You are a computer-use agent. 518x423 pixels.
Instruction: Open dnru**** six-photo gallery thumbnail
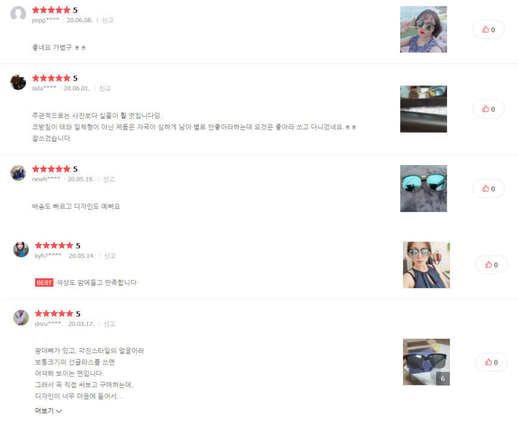click(x=426, y=362)
